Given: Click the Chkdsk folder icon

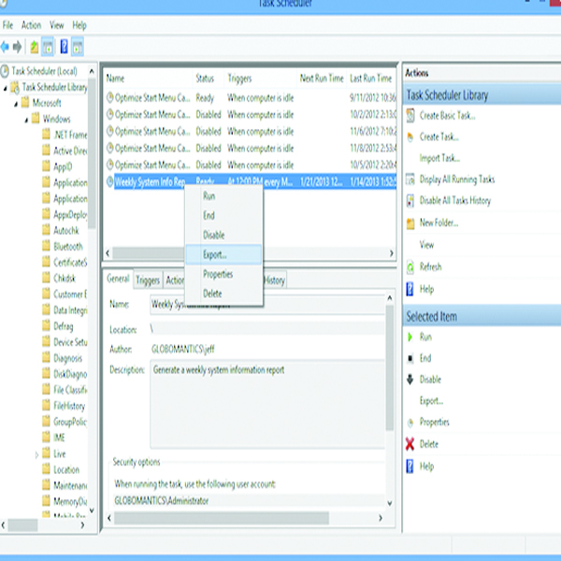Looking at the screenshot, I should click(x=46, y=278).
